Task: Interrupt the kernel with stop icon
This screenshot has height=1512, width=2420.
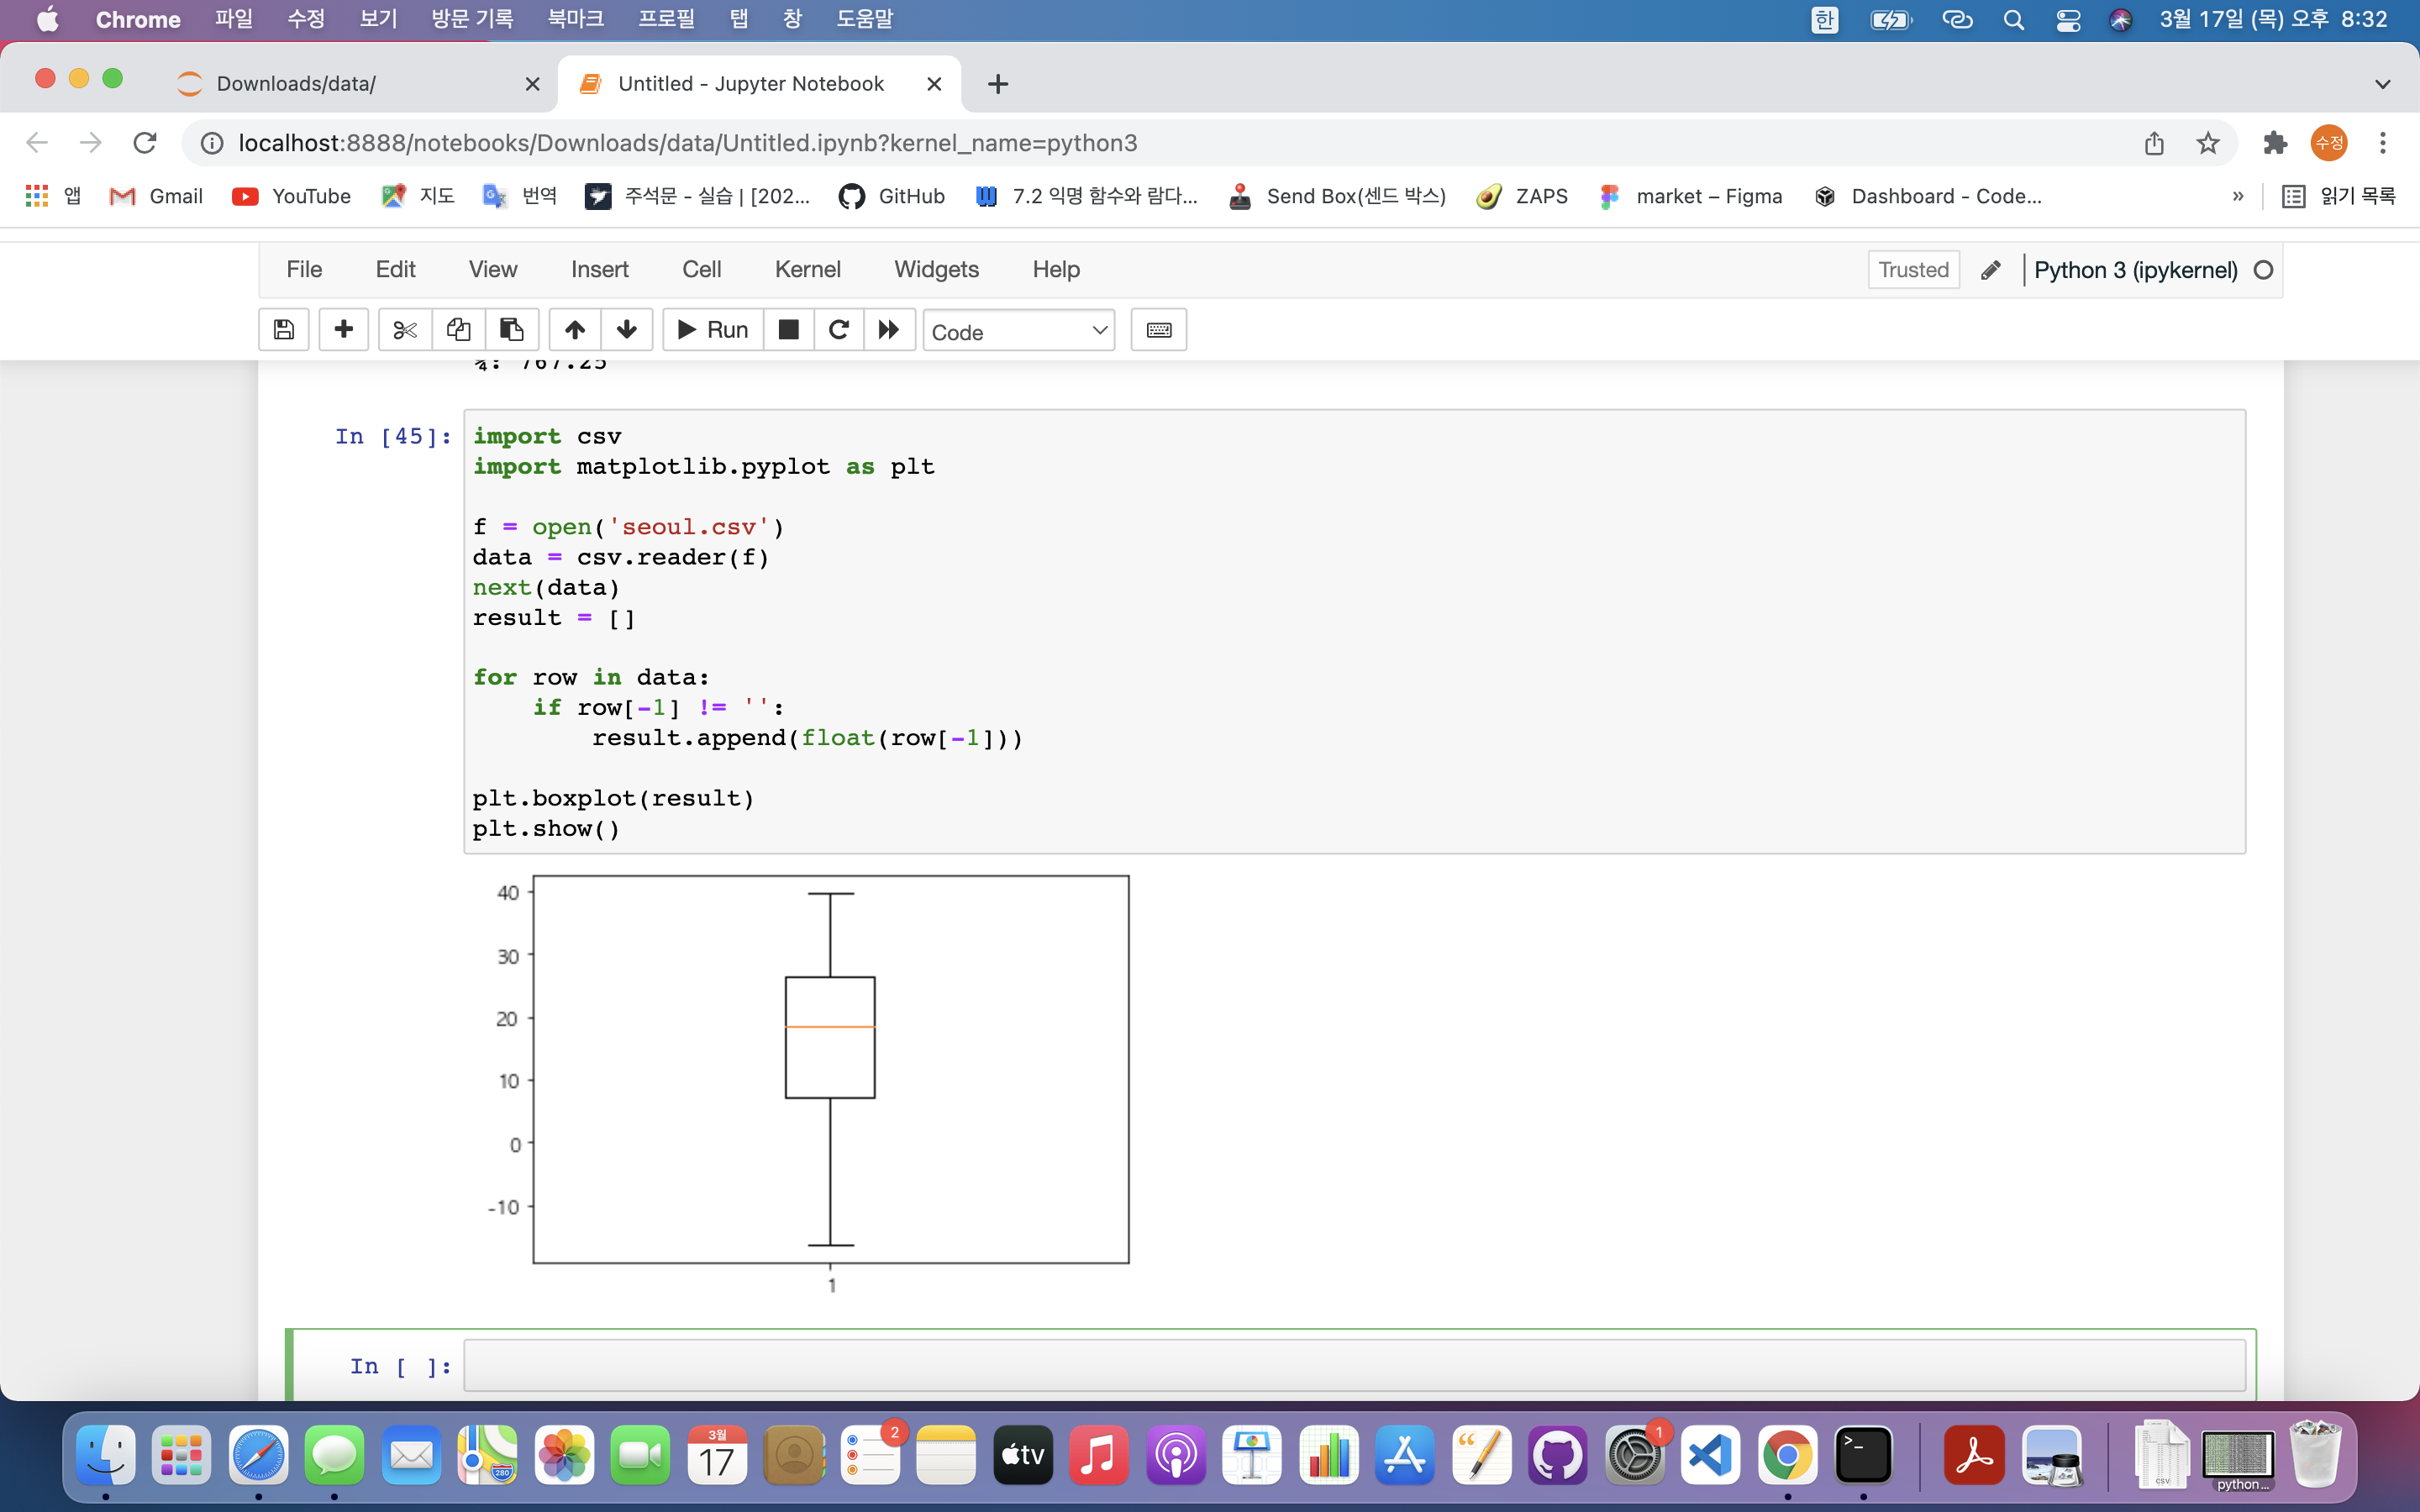Action: pos(788,330)
